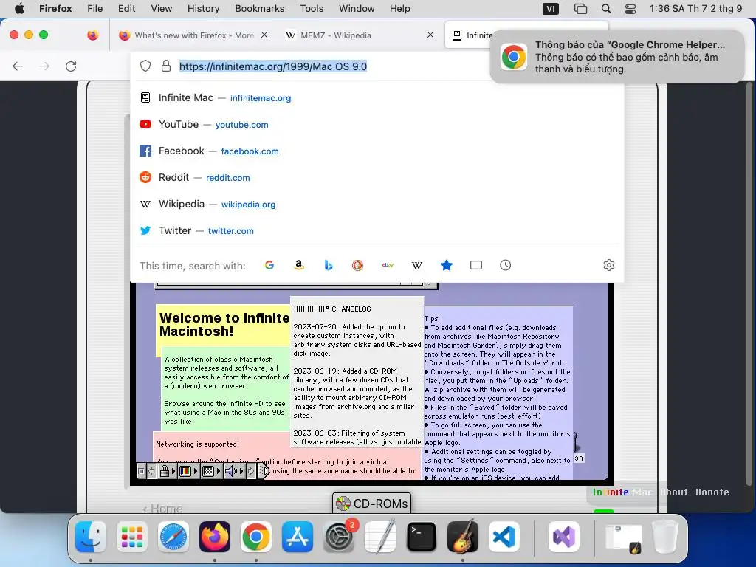Screen dimensions: 756x567
Task: Click Control Strip right scroll arrow
Action: coord(251,471)
